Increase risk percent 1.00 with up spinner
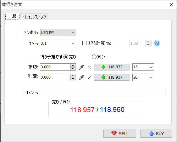 [x=148, y=42]
